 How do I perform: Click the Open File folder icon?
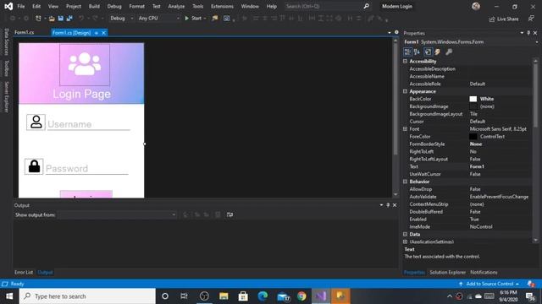pyautogui.click(x=52, y=19)
